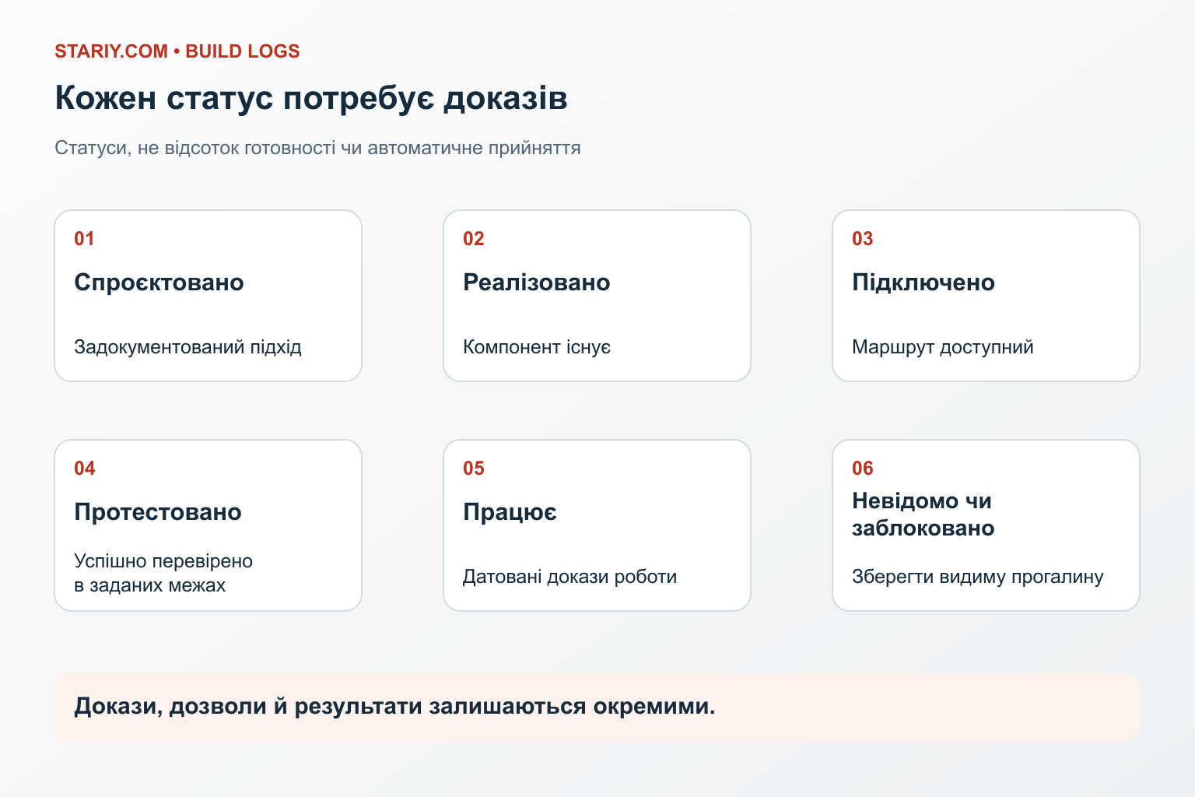Click the description "Датовані докази роботи"
The width and height of the screenshot is (1195, 797).
coord(569,577)
